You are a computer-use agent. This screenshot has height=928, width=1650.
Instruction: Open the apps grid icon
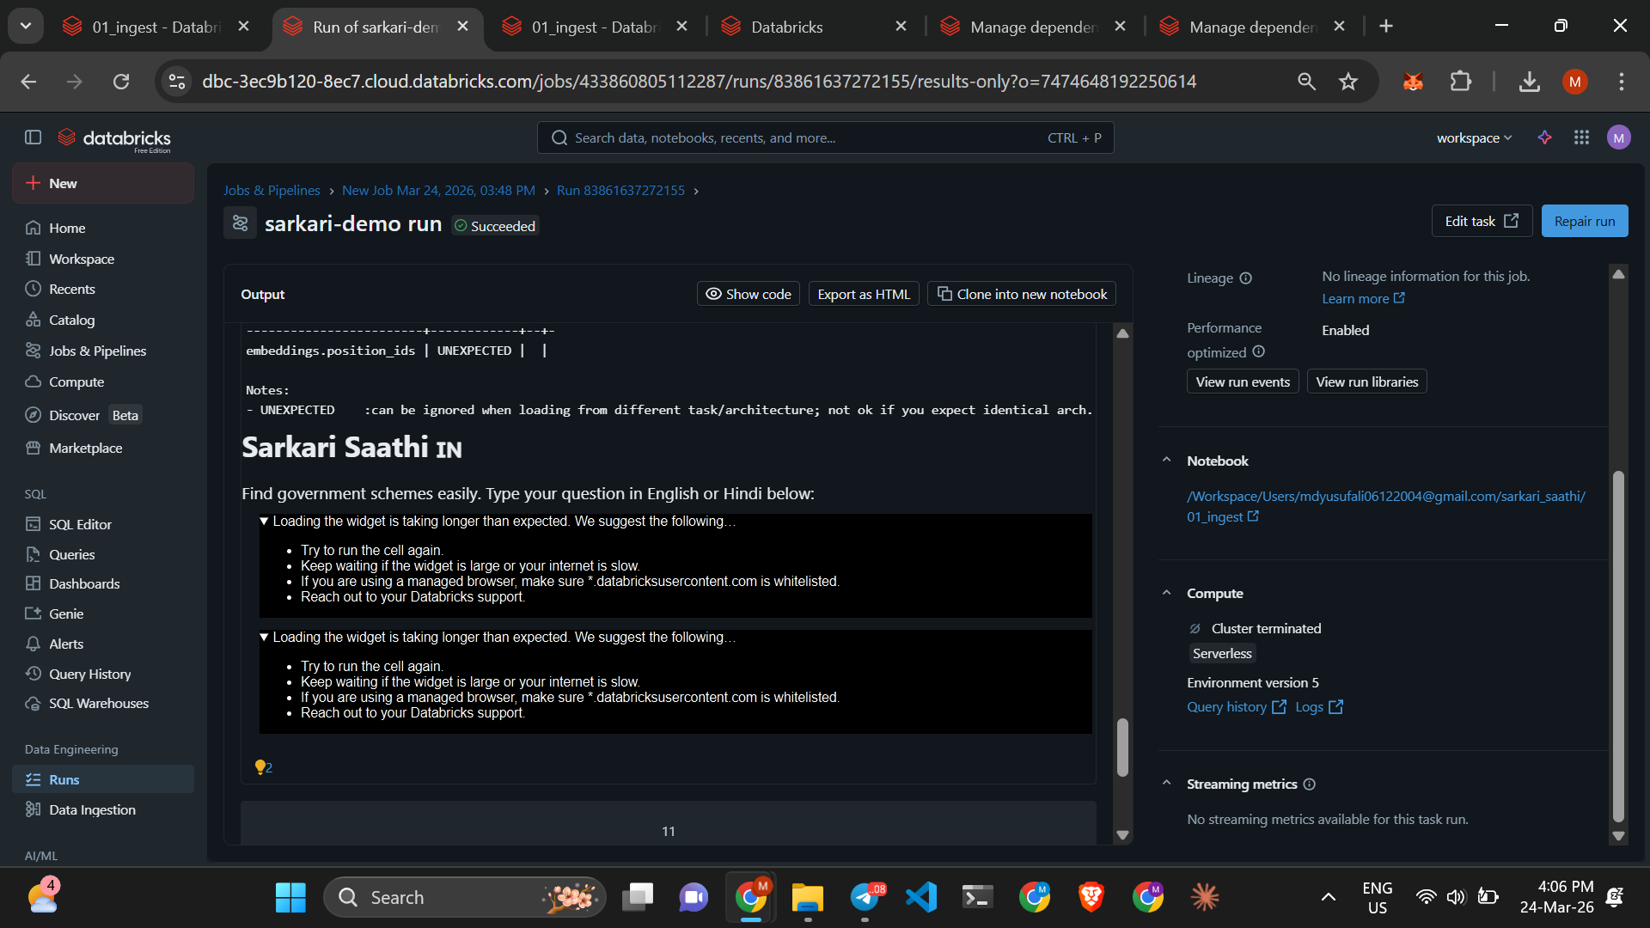point(1581,137)
